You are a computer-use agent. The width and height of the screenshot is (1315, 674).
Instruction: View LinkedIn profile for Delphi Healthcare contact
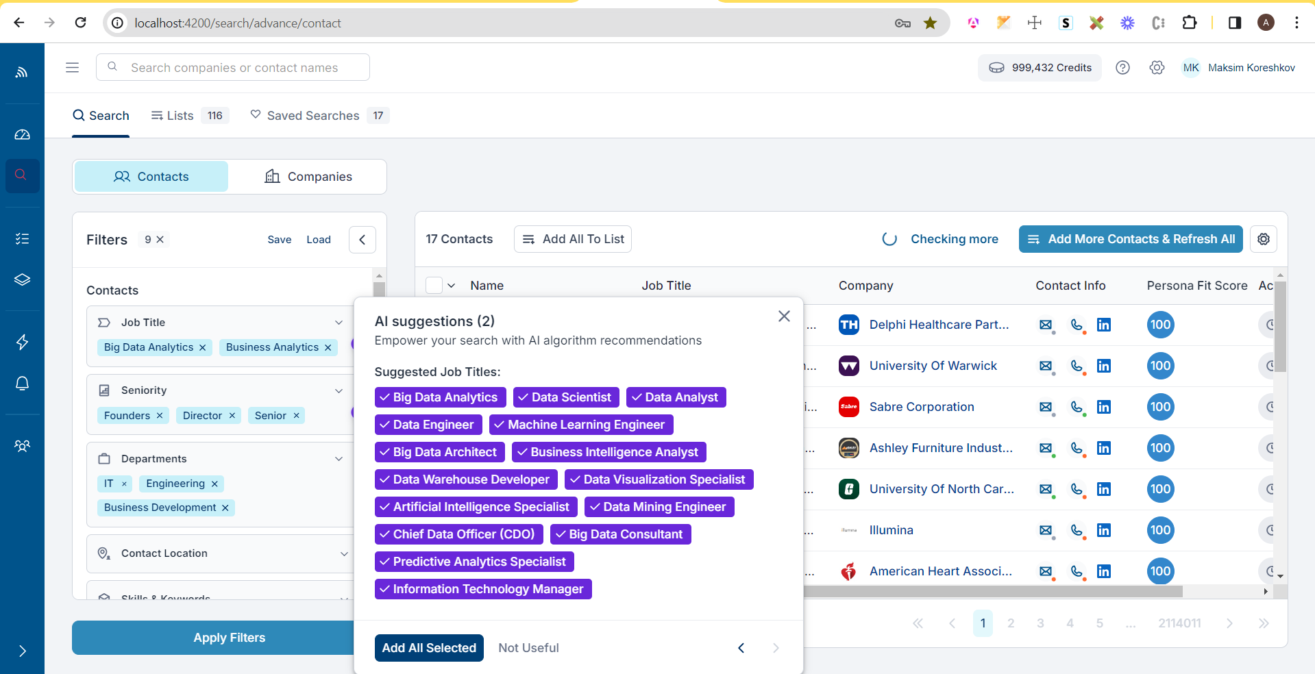[1103, 325]
